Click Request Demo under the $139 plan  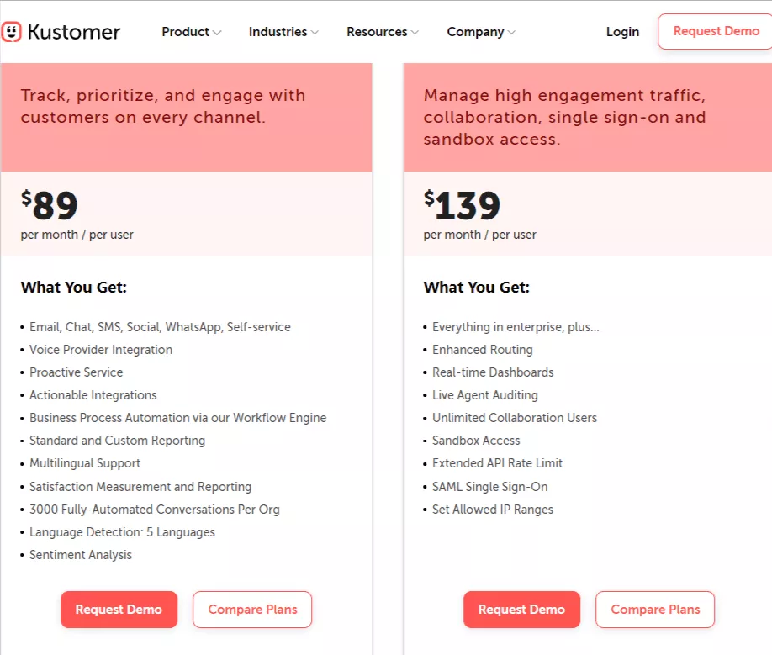(x=521, y=610)
